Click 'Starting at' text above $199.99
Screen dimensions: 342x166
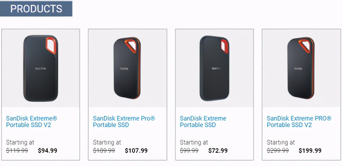click(x=281, y=142)
